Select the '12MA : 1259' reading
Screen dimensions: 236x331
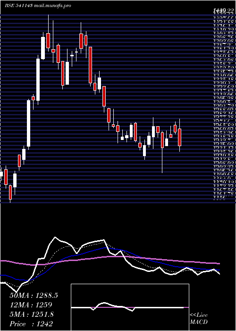31,305
